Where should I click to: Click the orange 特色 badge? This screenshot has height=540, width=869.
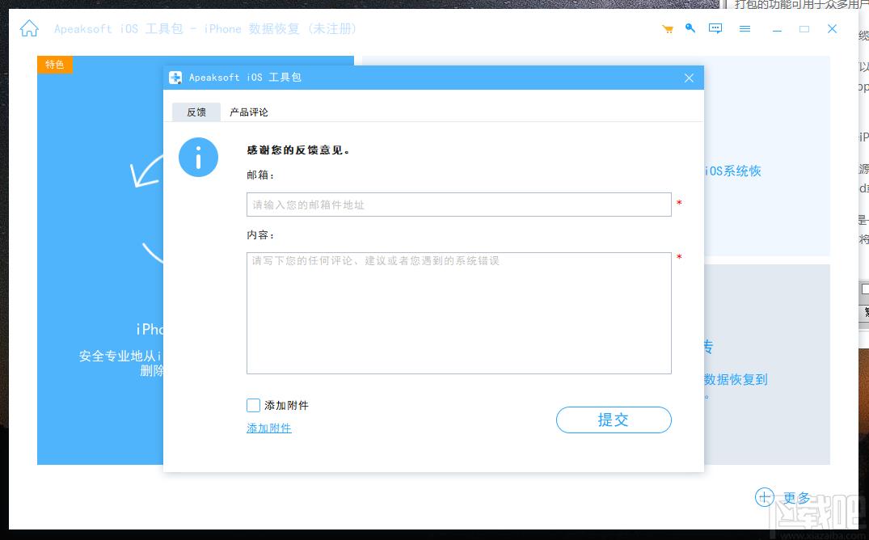(x=55, y=65)
